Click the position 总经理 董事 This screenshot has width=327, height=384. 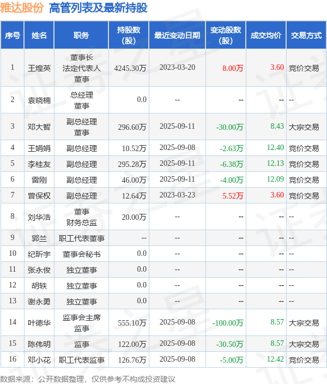point(82,100)
